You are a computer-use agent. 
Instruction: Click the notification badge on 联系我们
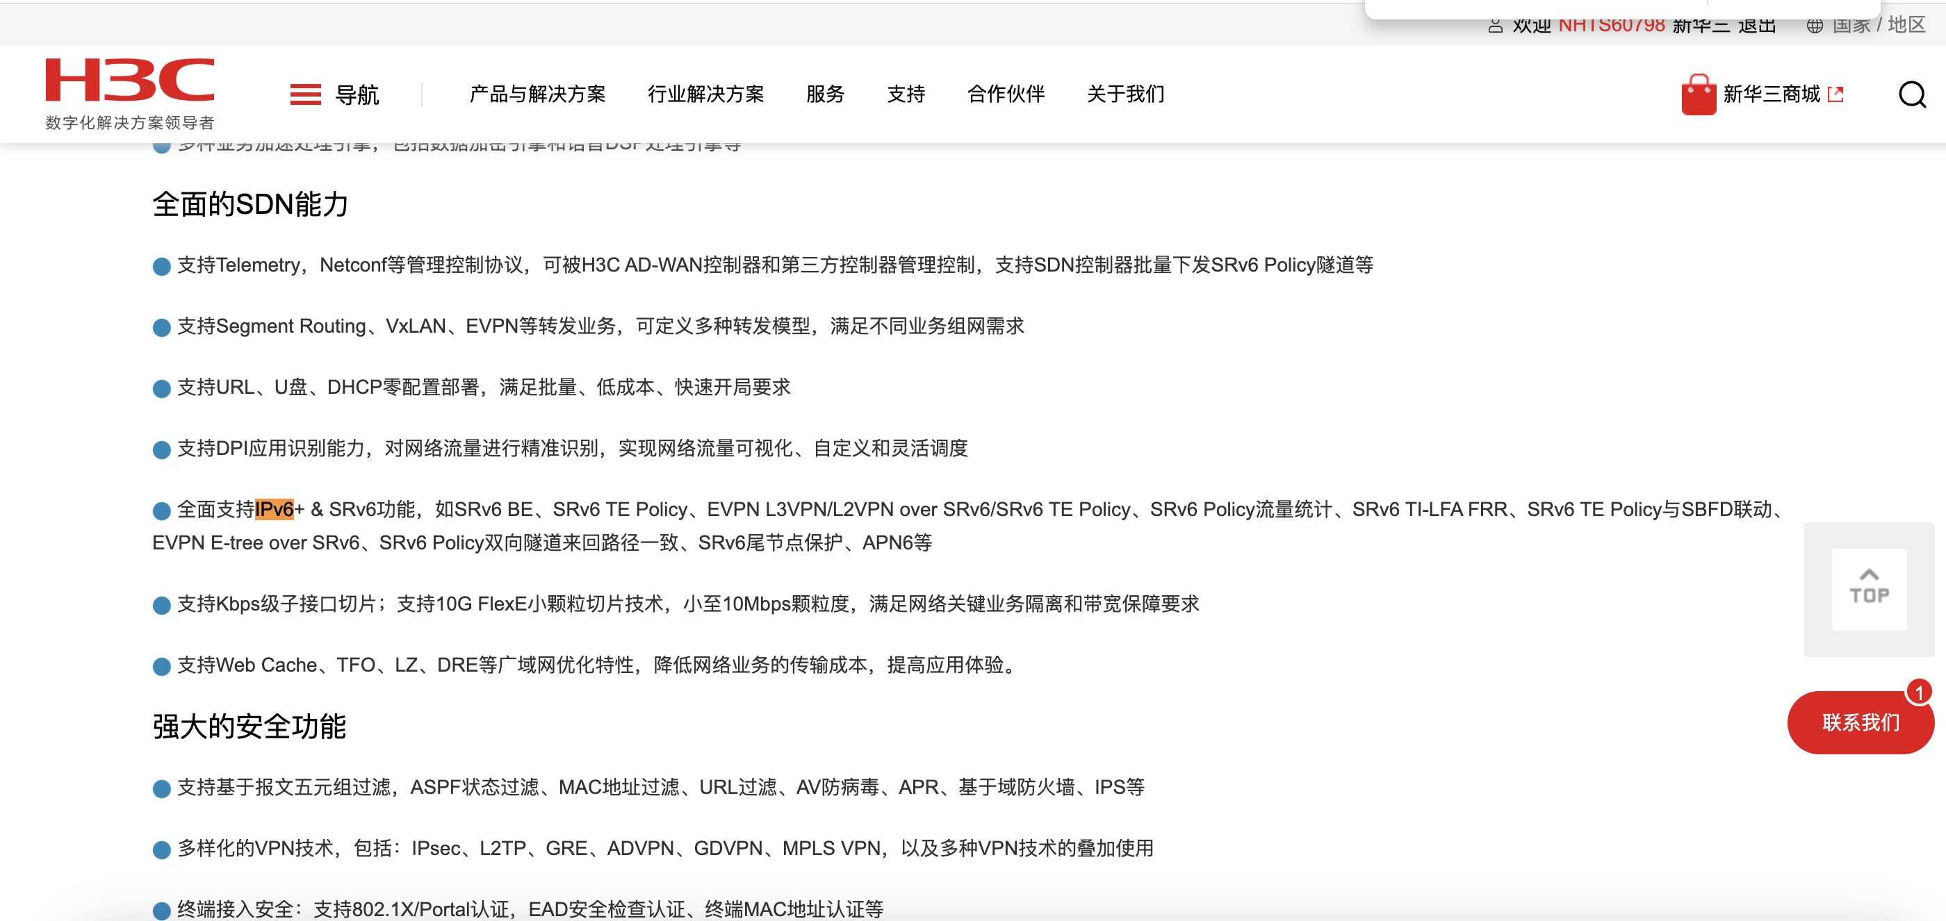pos(1918,692)
